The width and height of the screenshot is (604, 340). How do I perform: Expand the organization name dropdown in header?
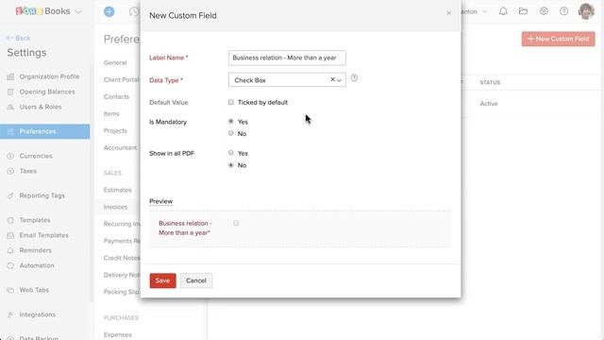(484, 11)
